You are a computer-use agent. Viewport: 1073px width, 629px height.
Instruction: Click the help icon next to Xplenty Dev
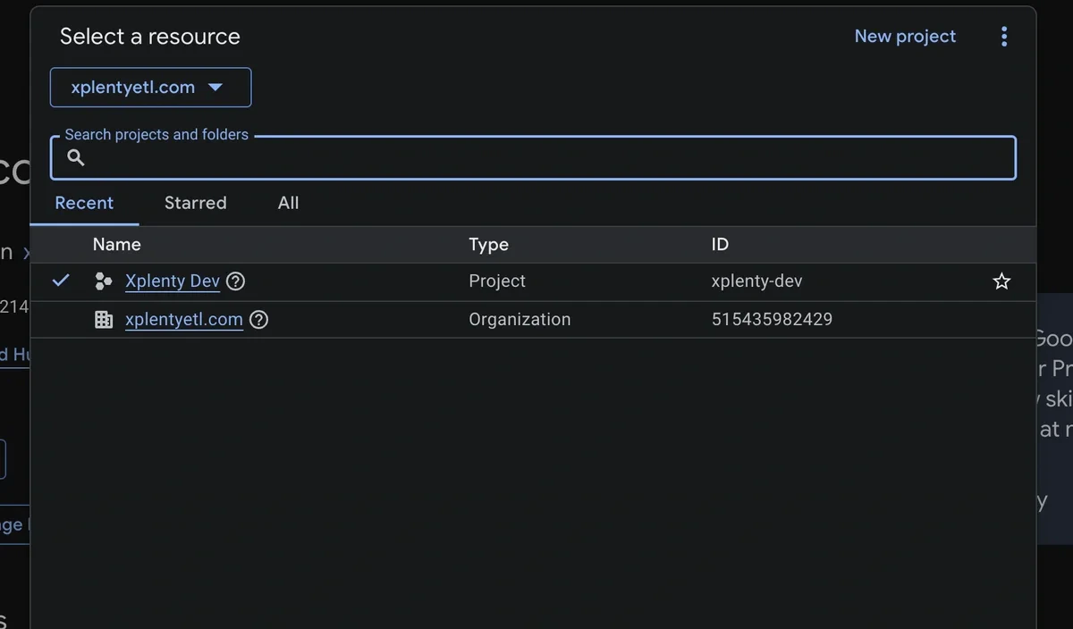tap(235, 281)
